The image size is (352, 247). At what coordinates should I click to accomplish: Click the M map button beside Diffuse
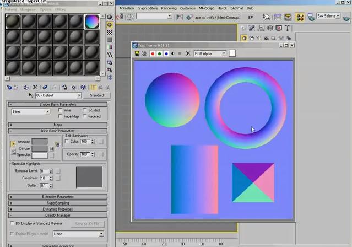[x=52, y=148]
